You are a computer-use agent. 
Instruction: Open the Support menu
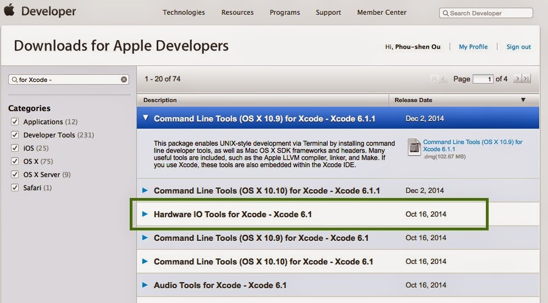[329, 13]
